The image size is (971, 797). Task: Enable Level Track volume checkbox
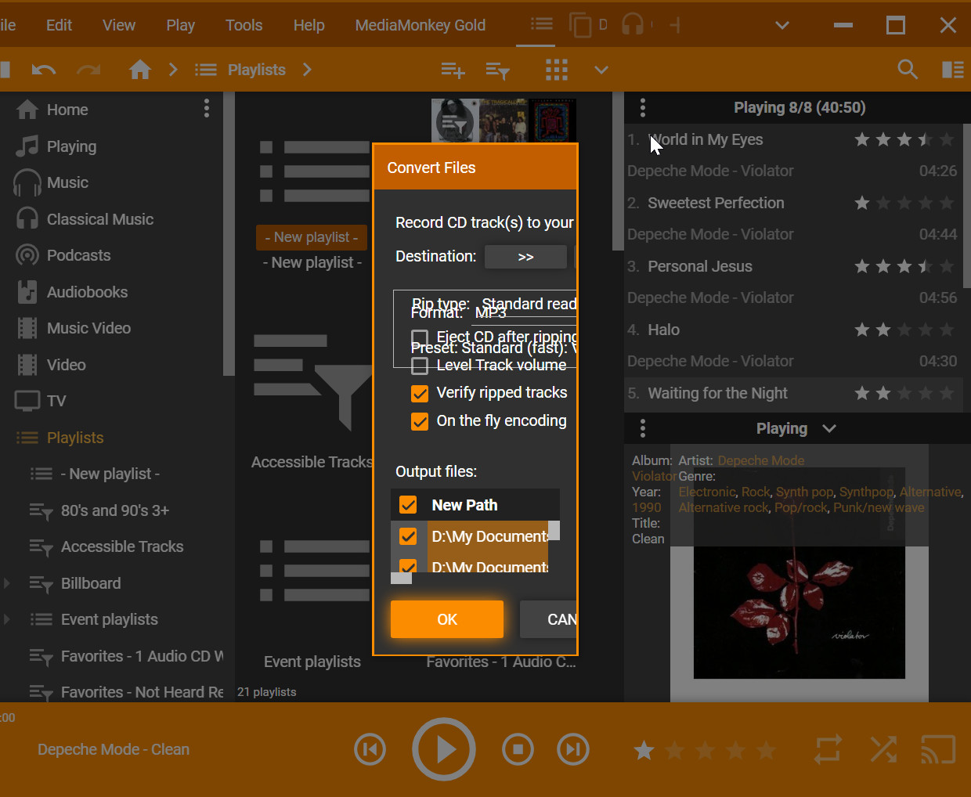(x=420, y=366)
